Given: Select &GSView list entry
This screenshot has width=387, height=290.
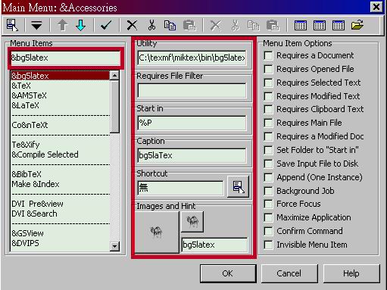Looking at the screenshot, I should point(60,233).
